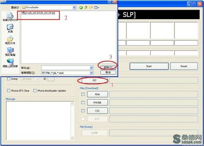Click the CSC file button

97,111
